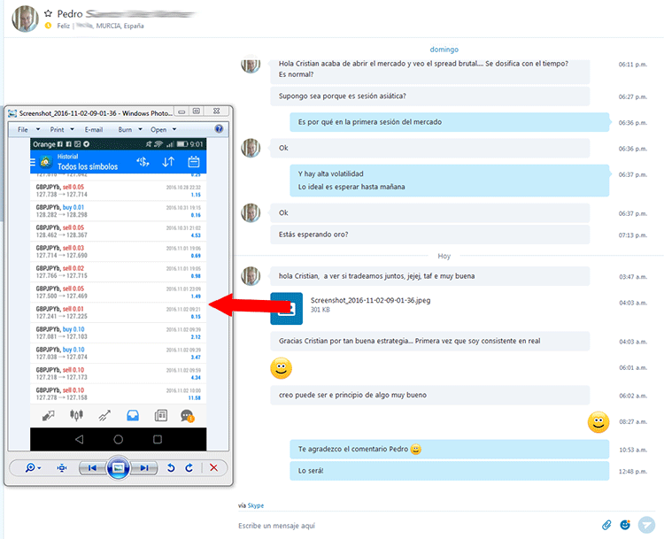Open the emoticon picker in message bar
Image resolution: width=664 pixels, height=539 pixels.
click(625, 525)
